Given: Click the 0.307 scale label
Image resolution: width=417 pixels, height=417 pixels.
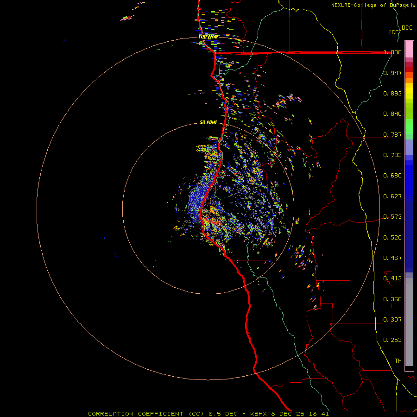Looking at the screenshot, I should tap(392, 320).
